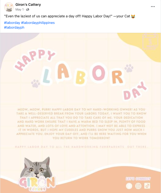The width and height of the screenshot is (161, 193).
Task: Click the "Let's Connect" text
Action: coord(138,179)
